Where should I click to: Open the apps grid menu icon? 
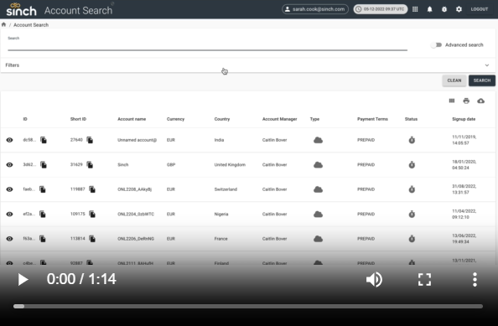click(x=415, y=9)
